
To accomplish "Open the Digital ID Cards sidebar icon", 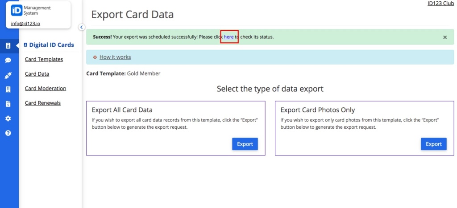I will coord(8,46).
